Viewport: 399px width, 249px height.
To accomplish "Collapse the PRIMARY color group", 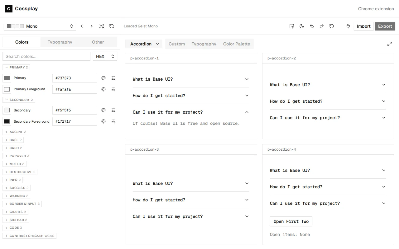I will point(16,67).
